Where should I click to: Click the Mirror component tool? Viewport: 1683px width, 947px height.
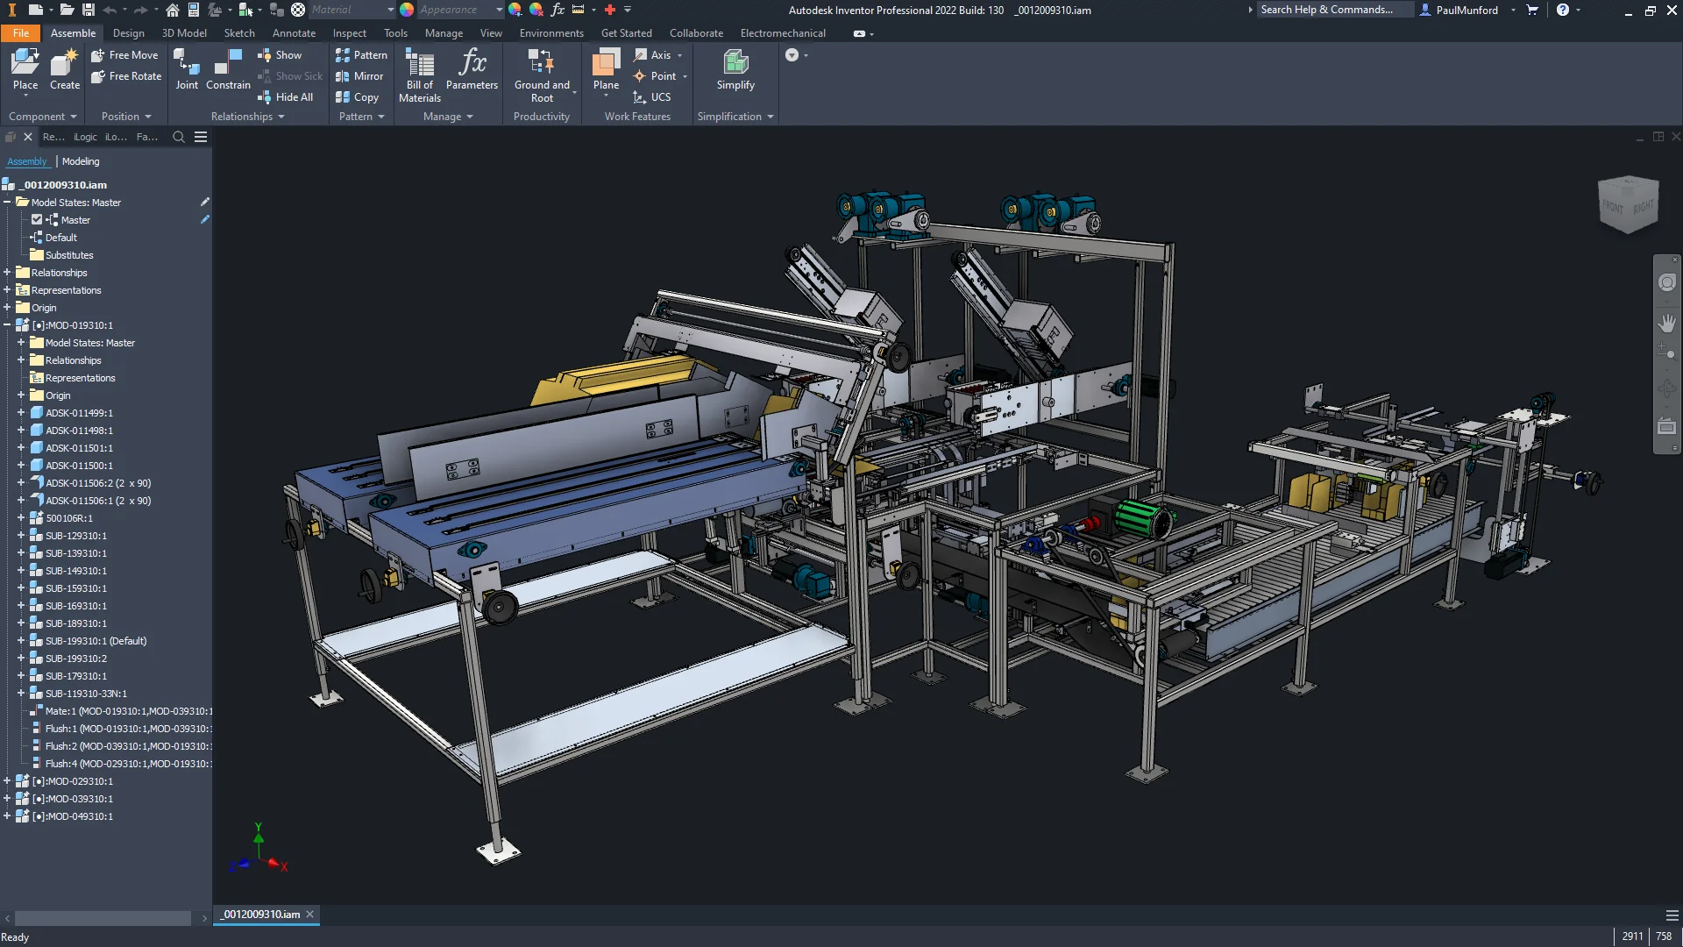359,76
